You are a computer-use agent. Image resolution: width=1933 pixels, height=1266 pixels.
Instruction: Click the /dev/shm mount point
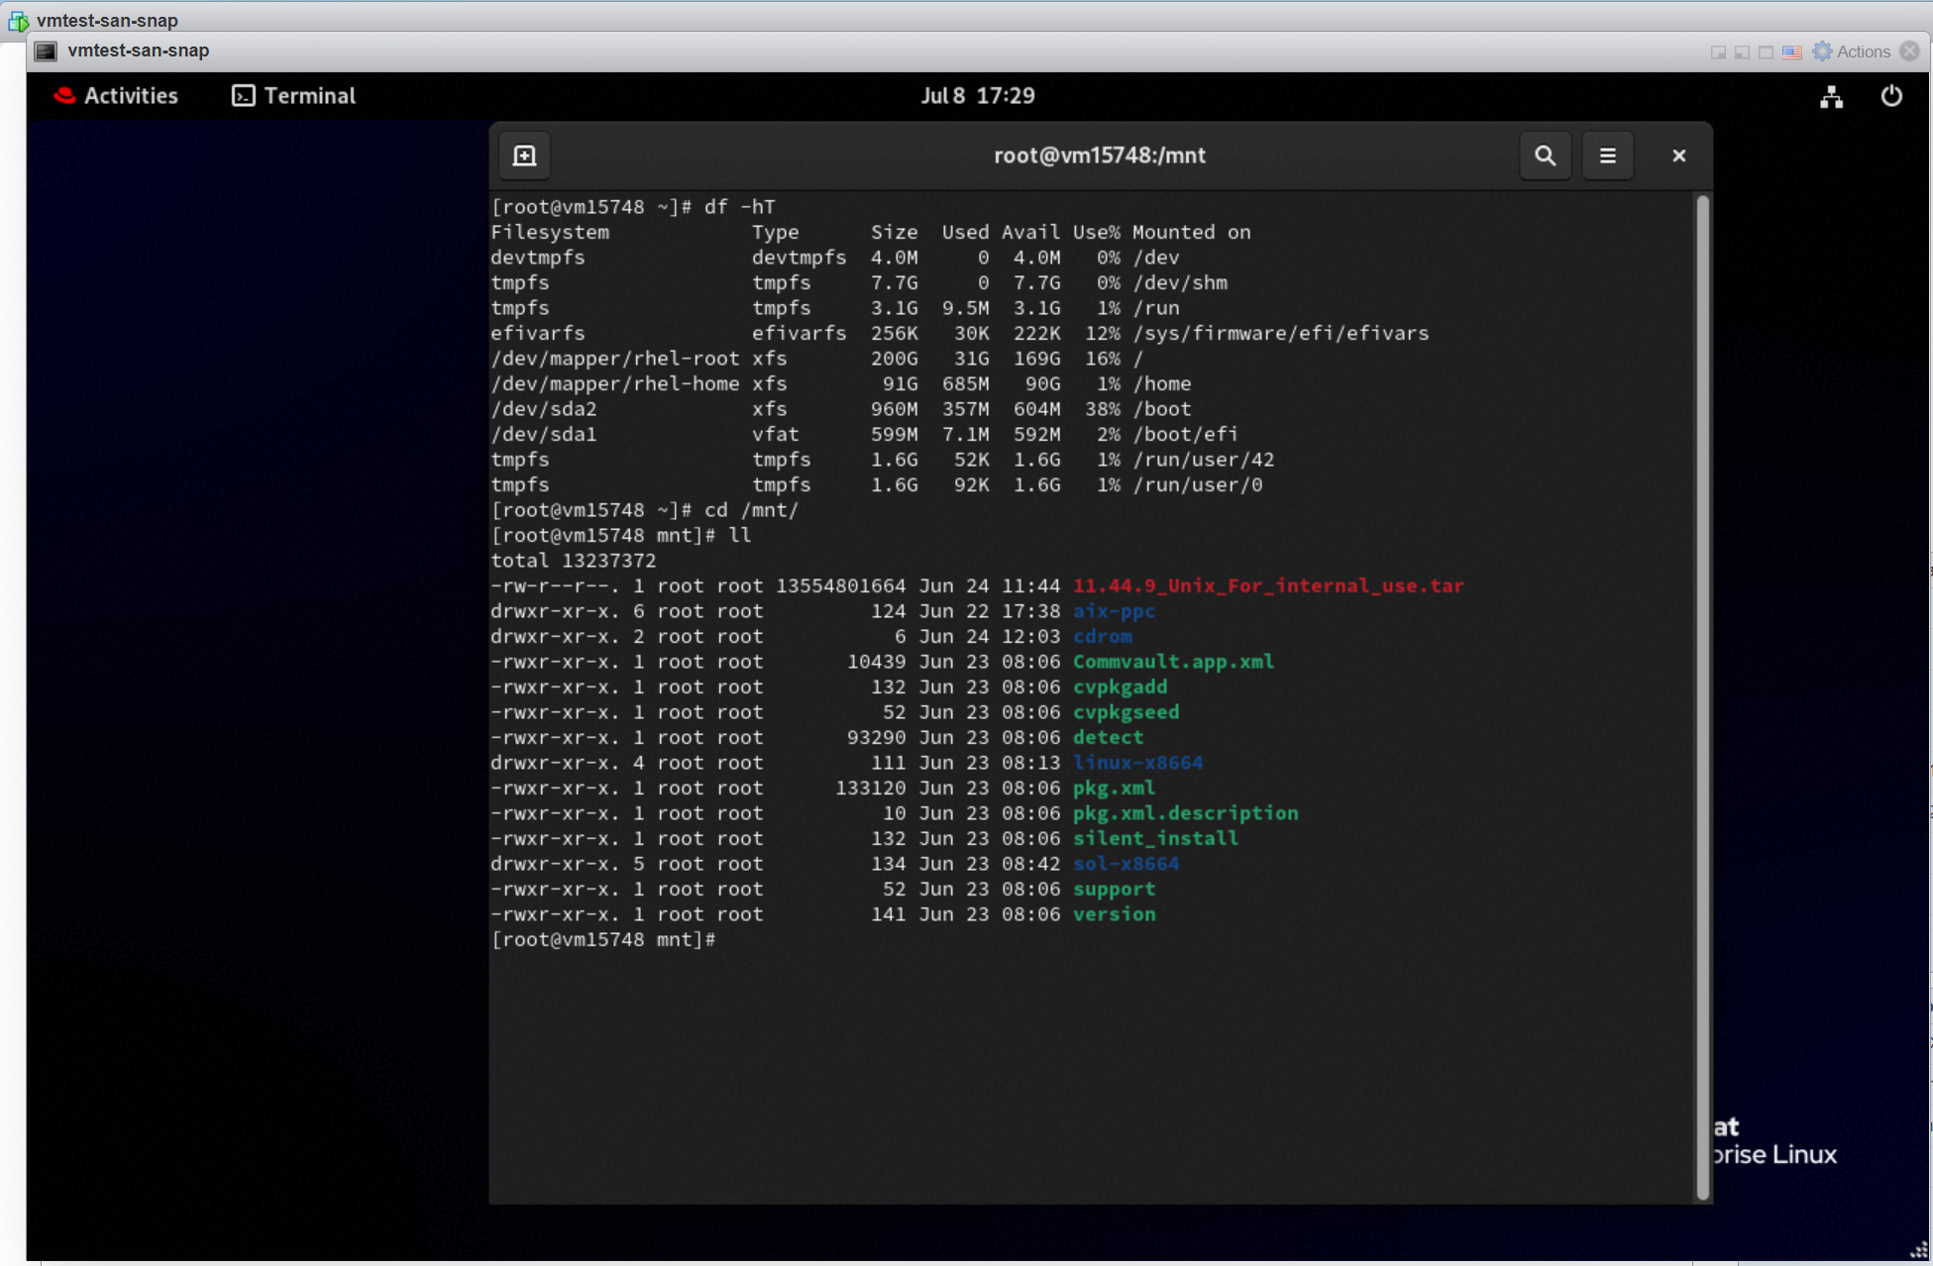click(1179, 282)
